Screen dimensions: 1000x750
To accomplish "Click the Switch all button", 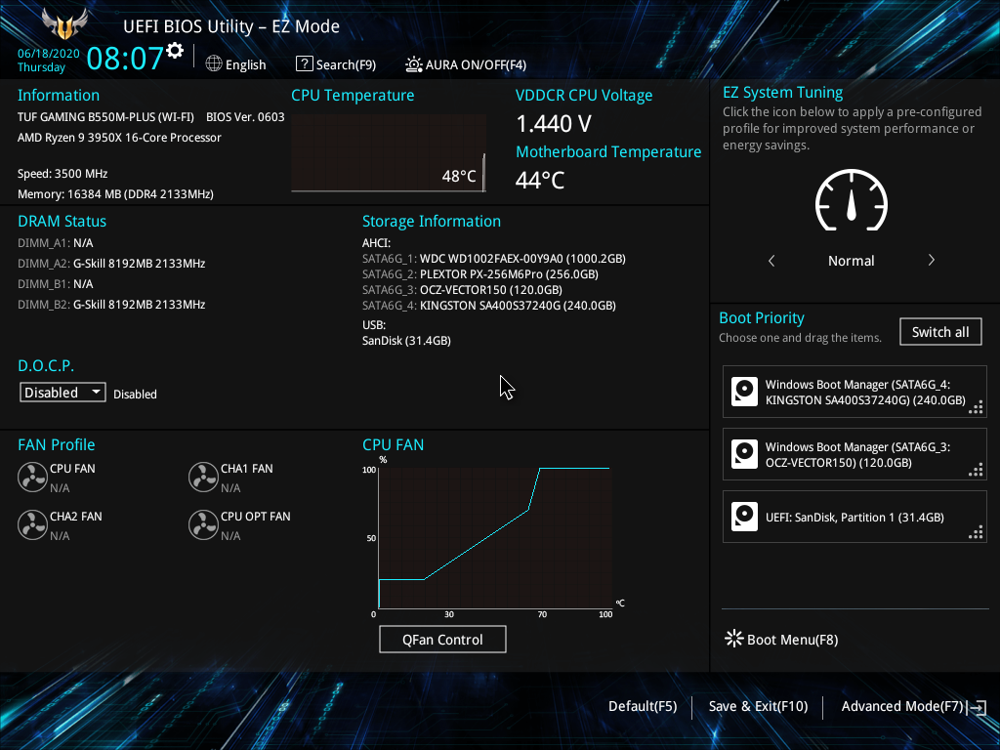I will [x=940, y=332].
